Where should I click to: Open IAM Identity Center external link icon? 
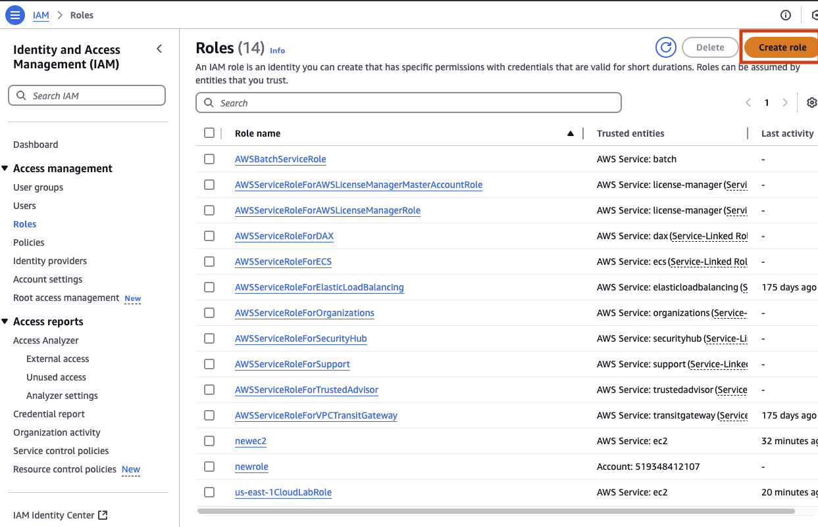point(103,515)
